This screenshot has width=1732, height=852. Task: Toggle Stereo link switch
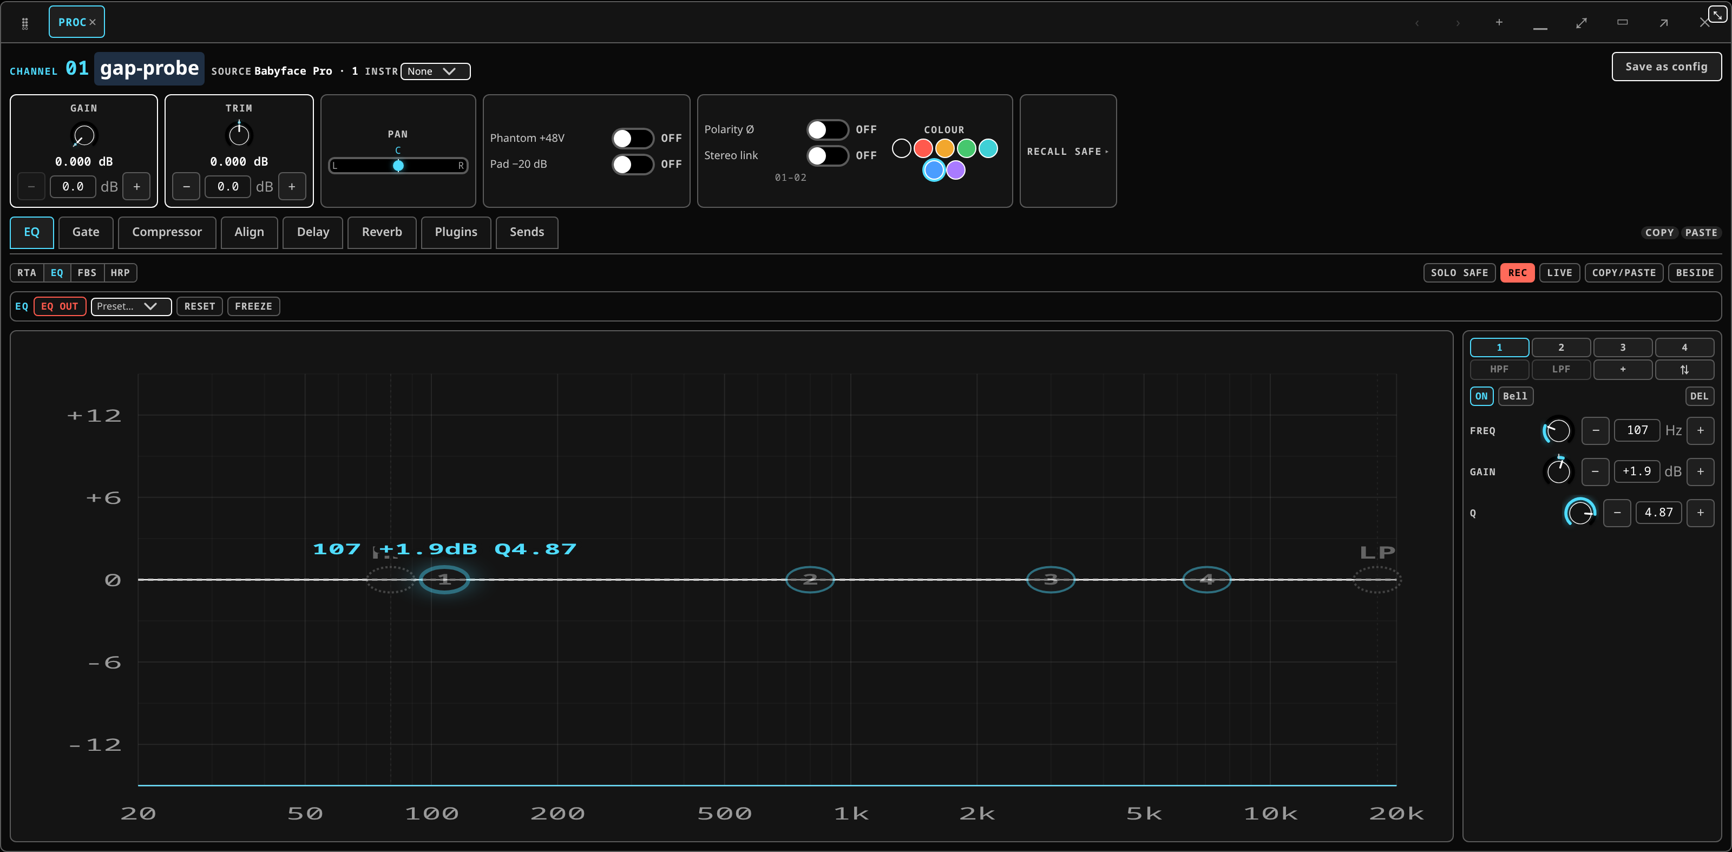pyautogui.click(x=827, y=156)
